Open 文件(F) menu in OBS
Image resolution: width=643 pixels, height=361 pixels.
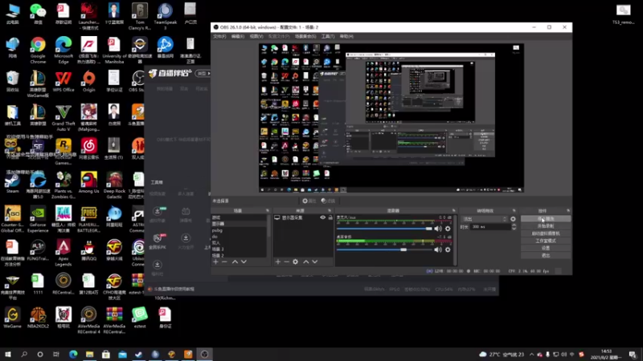pos(219,36)
